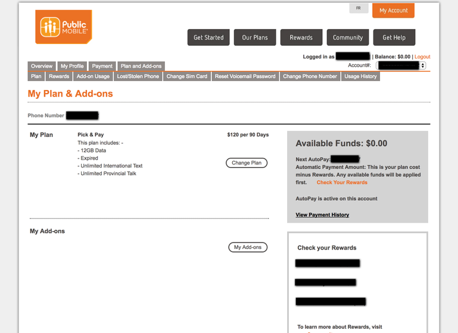The image size is (458, 333).
Task: Click 'AutoPay is active on this account'
Action: pos(337,198)
